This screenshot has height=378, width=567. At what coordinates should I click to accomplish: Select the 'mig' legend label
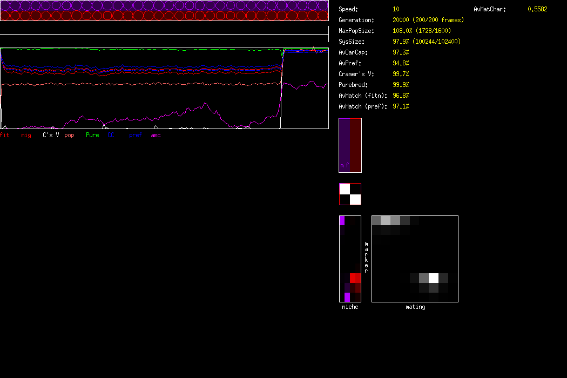coord(26,135)
